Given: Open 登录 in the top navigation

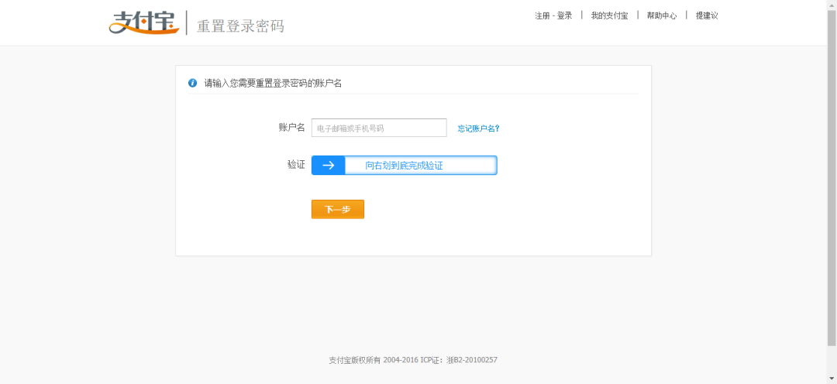Looking at the screenshot, I should pyautogui.click(x=565, y=16).
